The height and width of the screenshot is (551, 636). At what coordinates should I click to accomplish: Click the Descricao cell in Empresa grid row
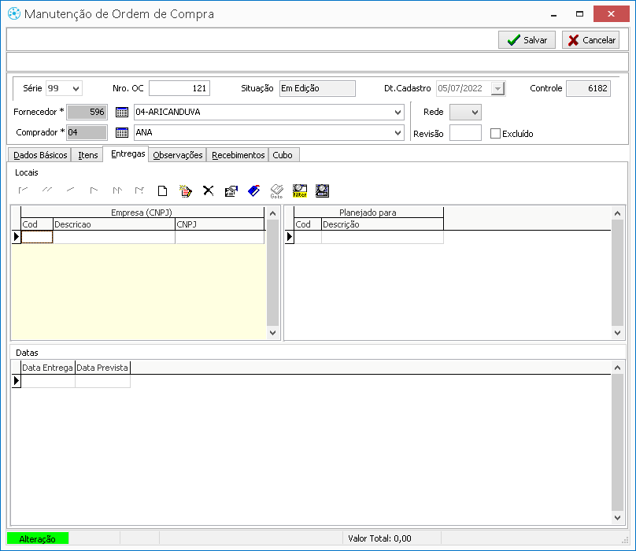[x=114, y=237]
